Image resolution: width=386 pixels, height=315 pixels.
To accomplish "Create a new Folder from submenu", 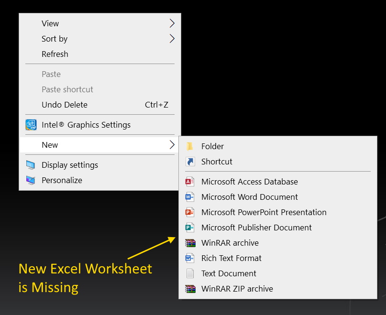I will pos(278,146).
